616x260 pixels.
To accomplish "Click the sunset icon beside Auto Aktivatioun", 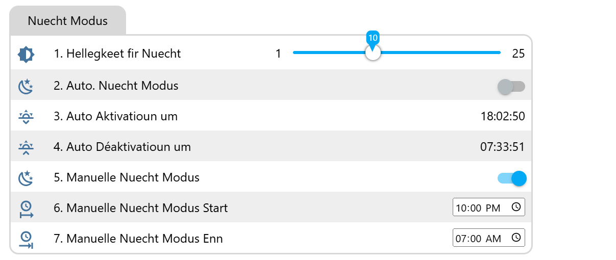I will (26, 117).
